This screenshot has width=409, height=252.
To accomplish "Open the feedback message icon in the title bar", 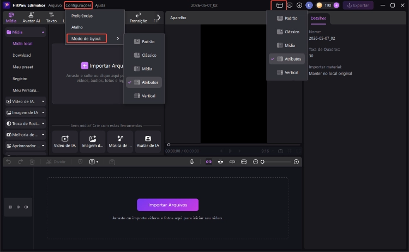I will click(290, 5).
